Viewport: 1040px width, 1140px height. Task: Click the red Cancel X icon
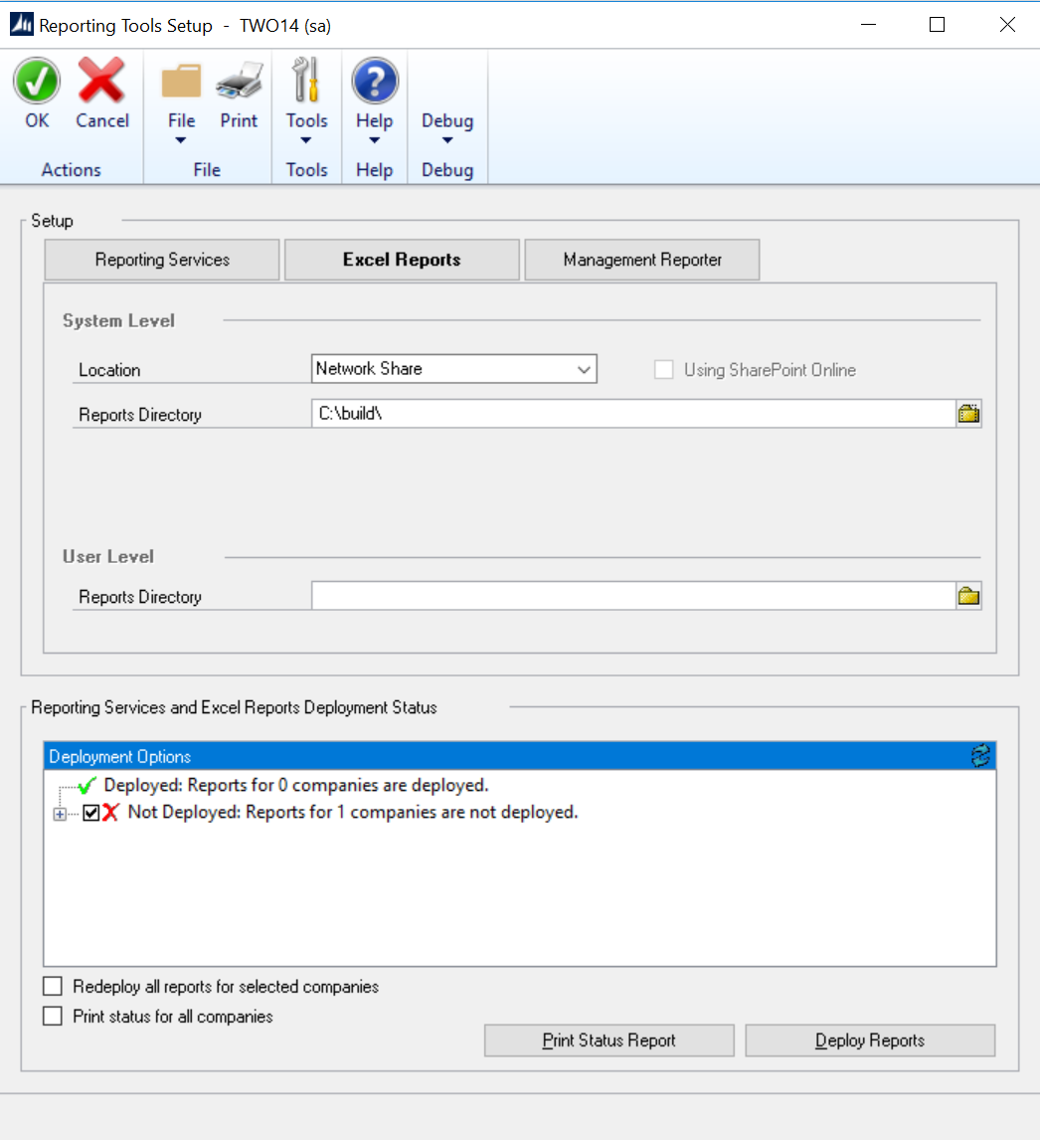[101, 81]
